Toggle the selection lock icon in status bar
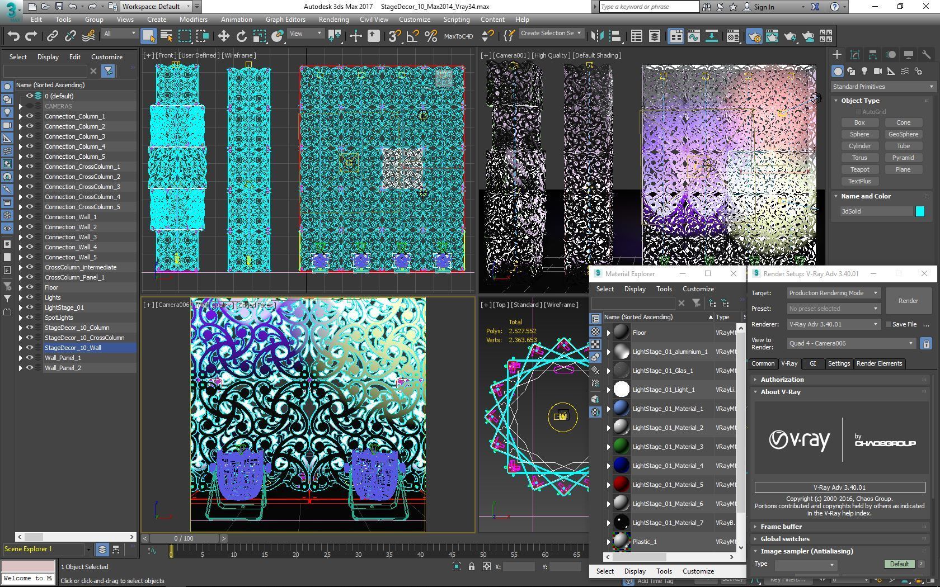Screen dimensions: 940x587 click(x=471, y=566)
